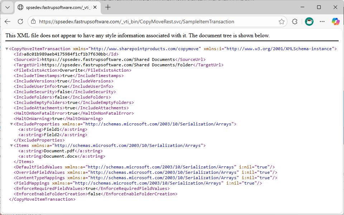Collapse the Items array node

[x=11, y=145]
